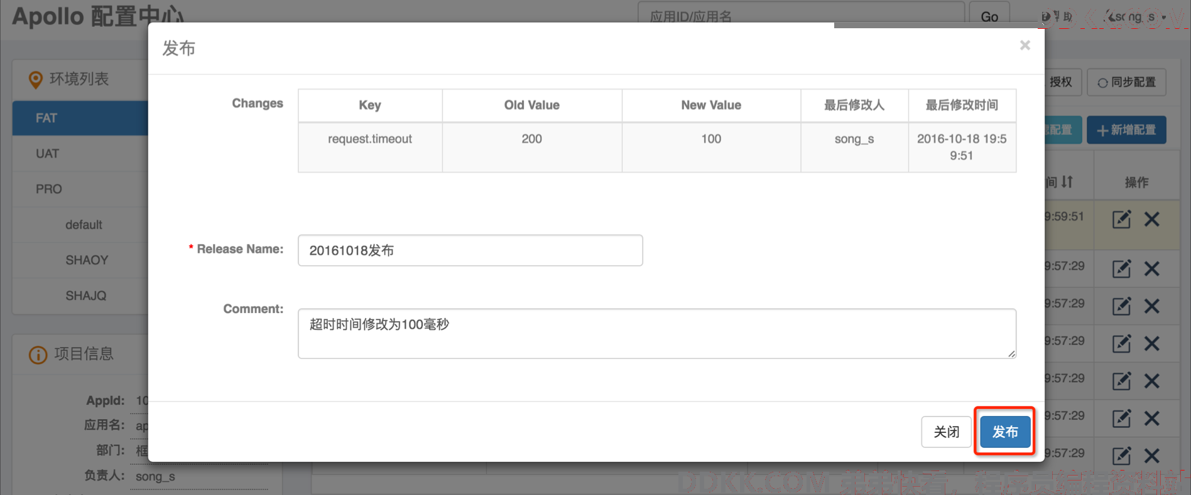Click edit icon in sixth config row
The width and height of the screenshot is (1191, 495).
[1121, 418]
